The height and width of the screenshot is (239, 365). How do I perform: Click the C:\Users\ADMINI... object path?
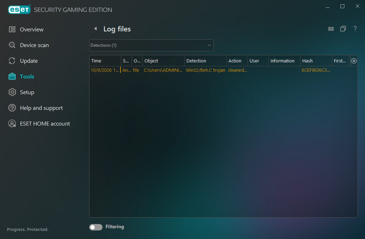(163, 70)
